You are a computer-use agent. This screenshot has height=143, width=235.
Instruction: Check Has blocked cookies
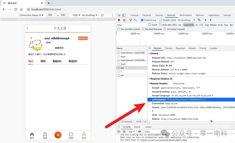119,29
